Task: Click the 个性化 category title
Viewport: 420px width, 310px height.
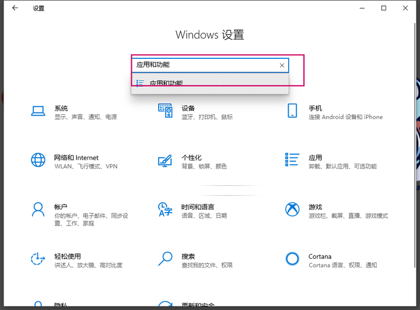Action: coord(191,158)
